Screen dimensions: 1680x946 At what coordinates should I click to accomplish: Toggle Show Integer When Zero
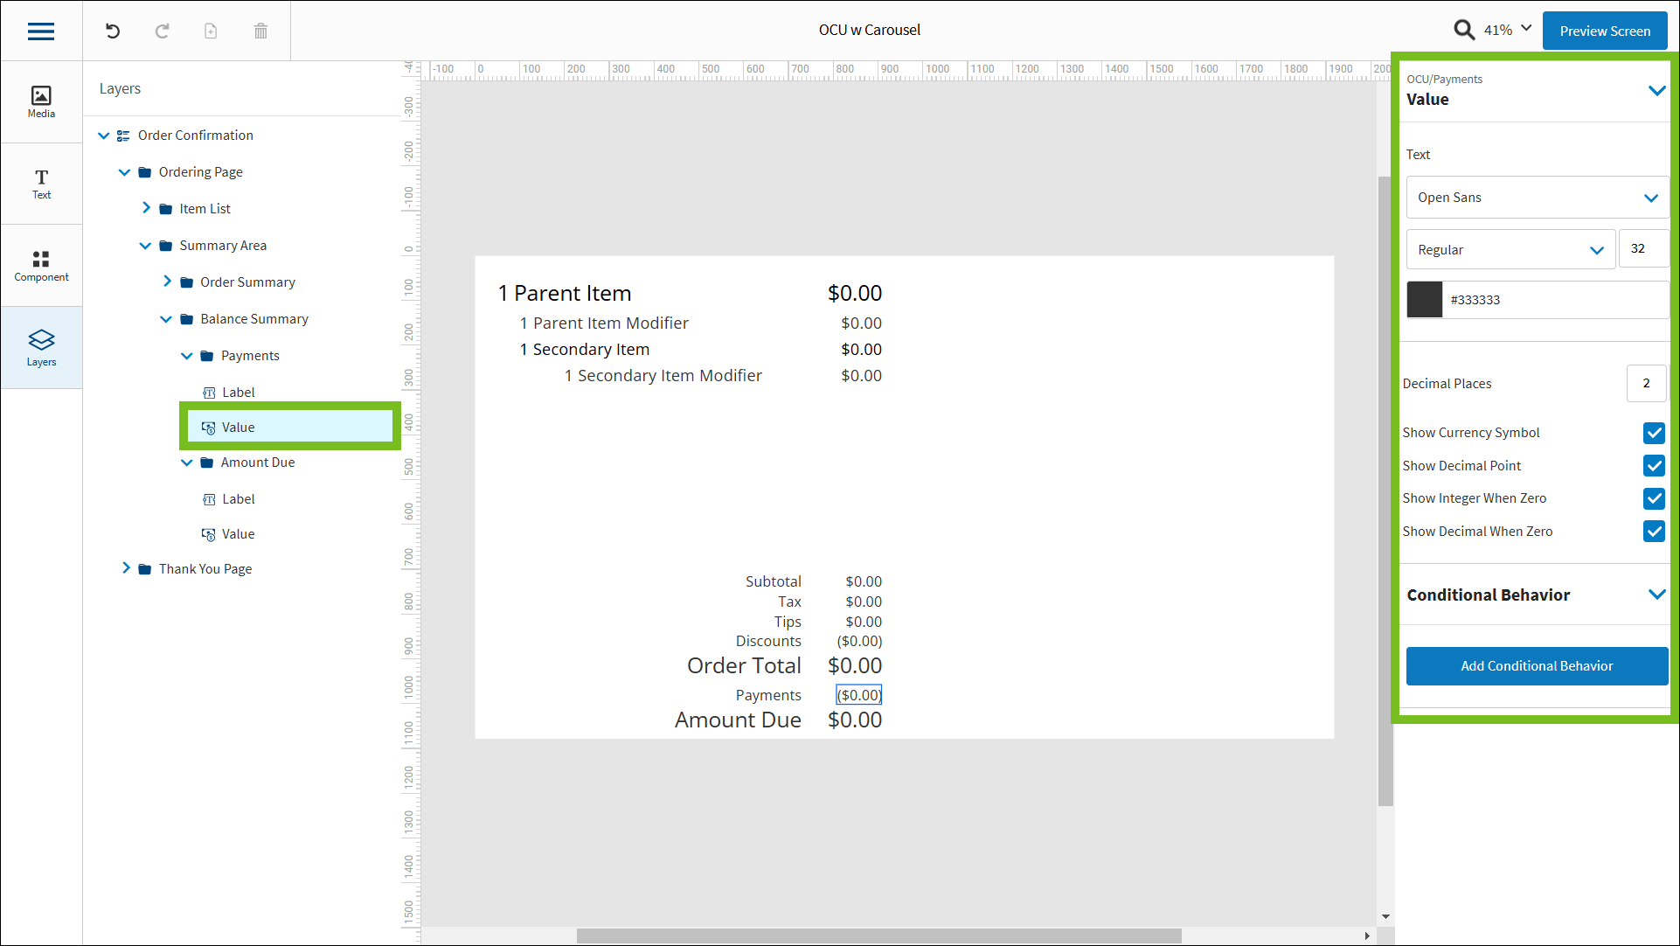click(x=1653, y=498)
